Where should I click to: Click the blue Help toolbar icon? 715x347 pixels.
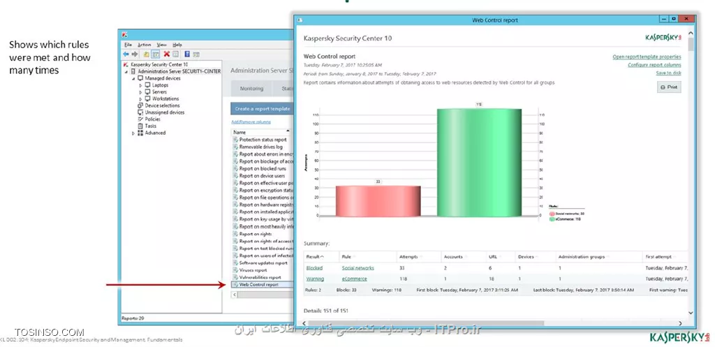pos(187,54)
